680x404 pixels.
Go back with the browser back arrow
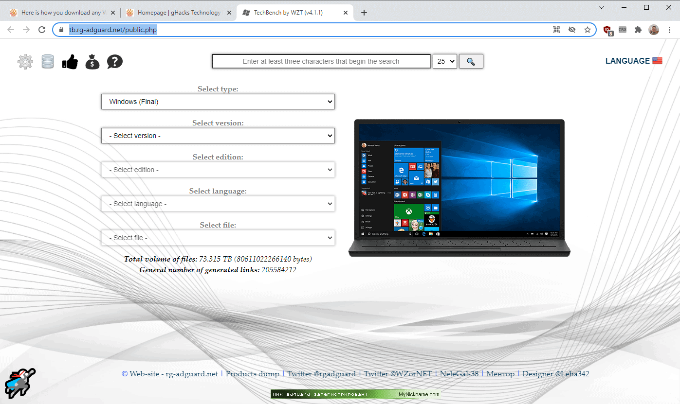11,30
